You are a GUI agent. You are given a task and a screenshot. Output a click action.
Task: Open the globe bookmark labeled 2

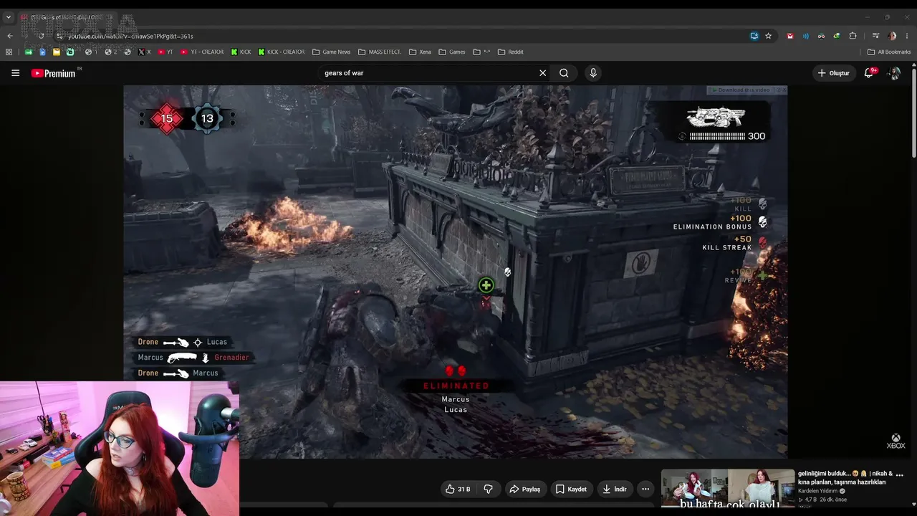[x=110, y=52]
